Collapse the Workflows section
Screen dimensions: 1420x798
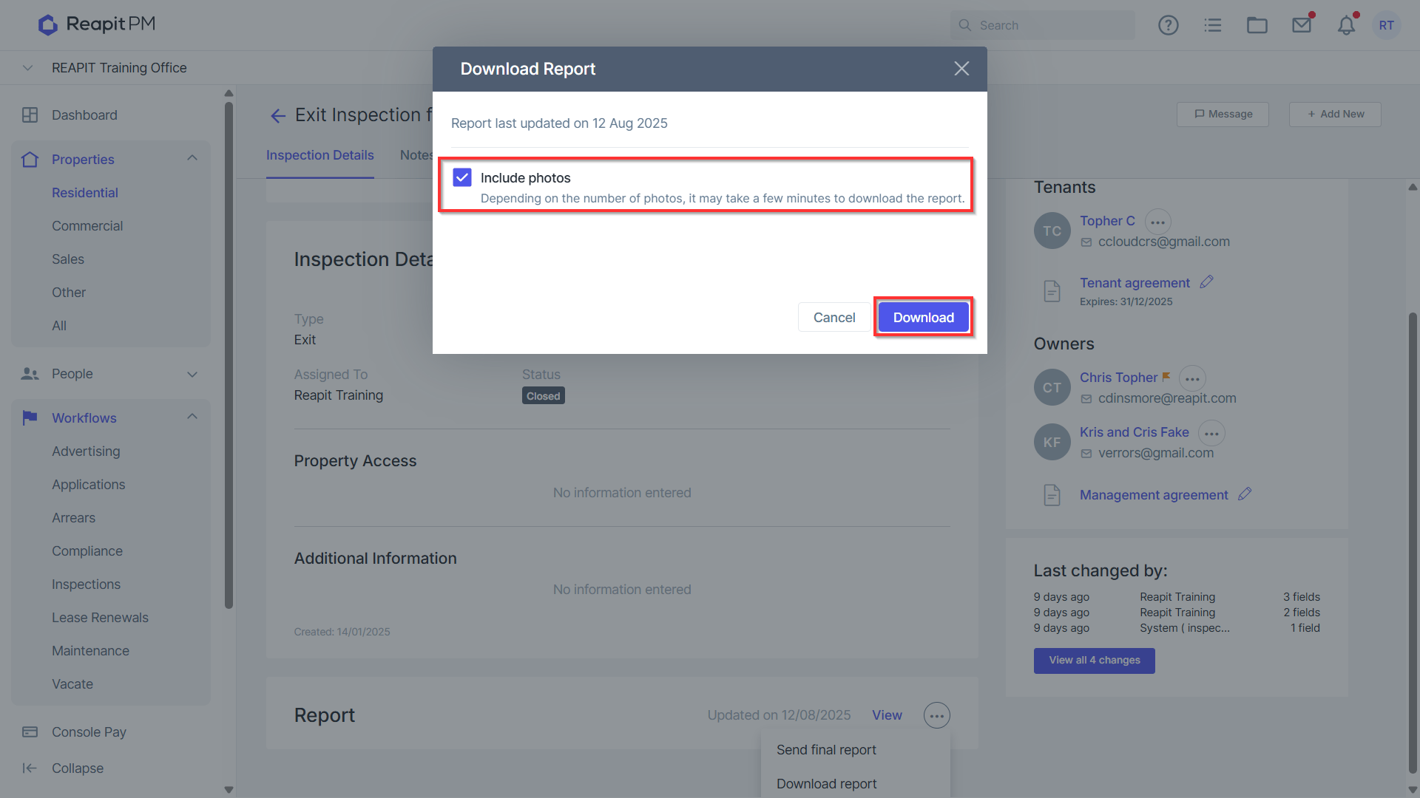192,417
